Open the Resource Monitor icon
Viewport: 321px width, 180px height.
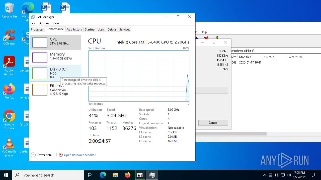pyautogui.click(x=60, y=155)
